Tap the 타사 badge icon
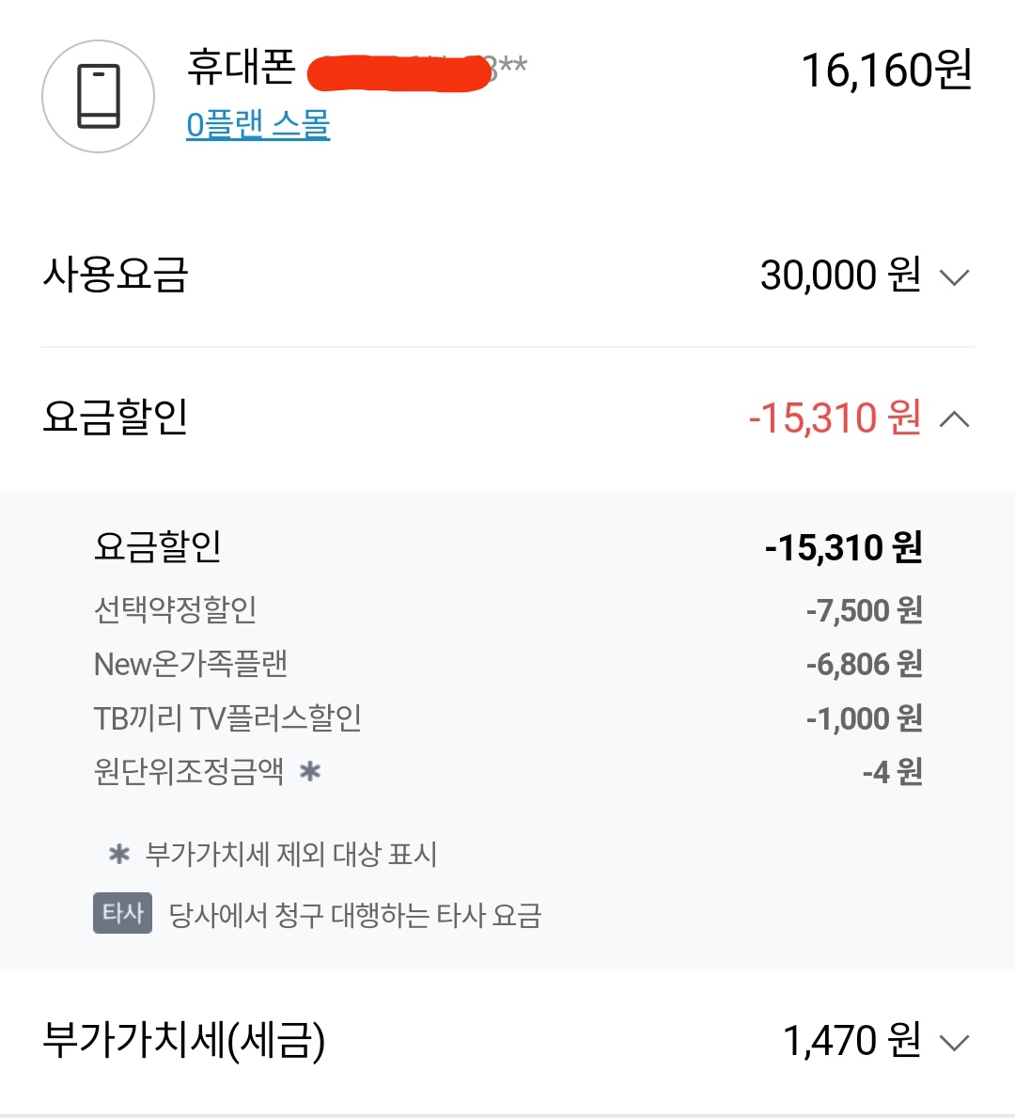This screenshot has height=1118, width=1015. pyautogui.click(x=122, y=913)
